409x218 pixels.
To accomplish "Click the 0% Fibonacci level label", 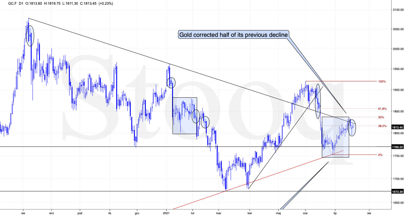I will [x=380, y=155].
